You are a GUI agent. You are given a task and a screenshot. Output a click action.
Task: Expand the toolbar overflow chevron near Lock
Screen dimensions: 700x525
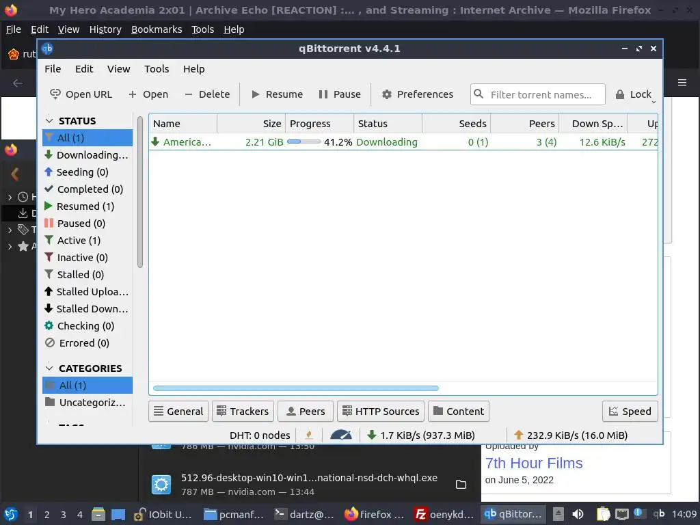654,103
